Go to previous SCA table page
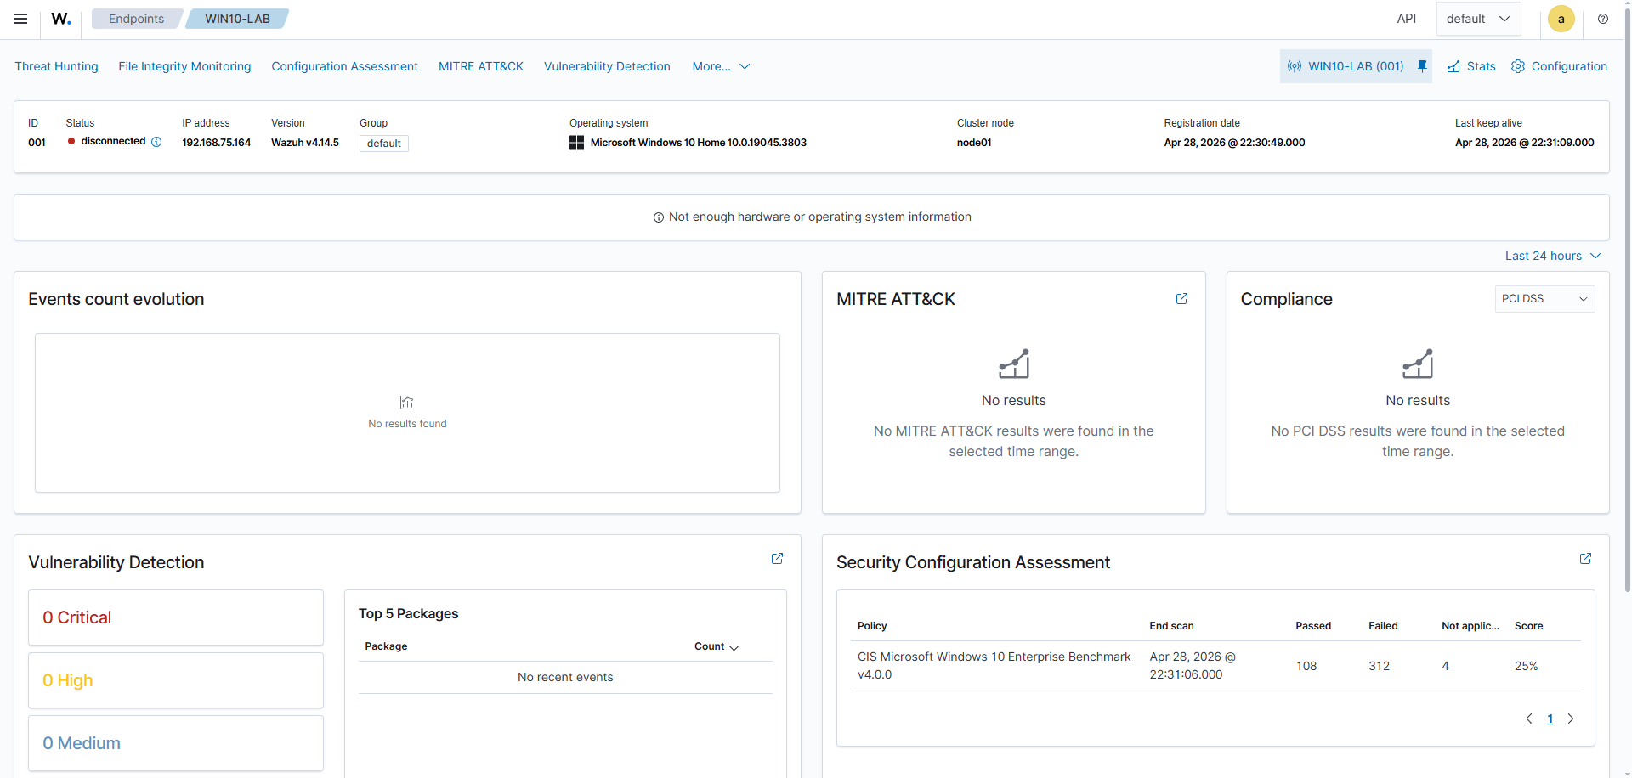1632x778 pixels. tap(1529, 719)
